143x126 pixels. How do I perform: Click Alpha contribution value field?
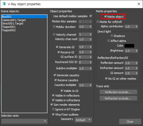coord(130,27)
